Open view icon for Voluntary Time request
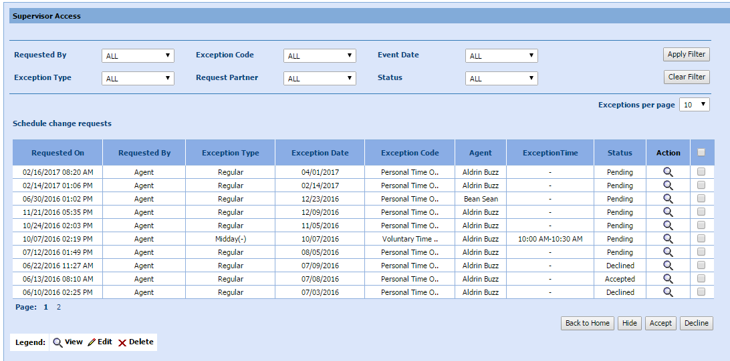This screenshot has width=730, height=361. 668,239
